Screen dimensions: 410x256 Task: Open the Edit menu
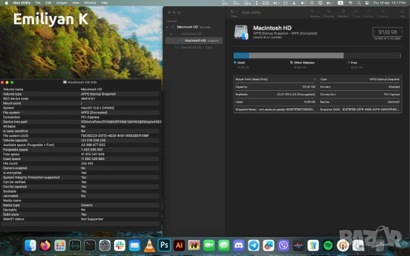click(x=49, y=3)
